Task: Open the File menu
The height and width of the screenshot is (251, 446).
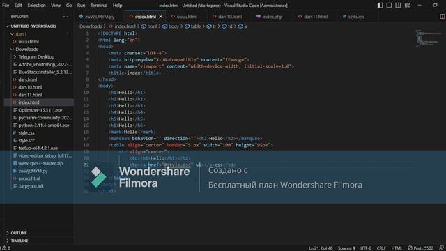Action: [6, 6]
